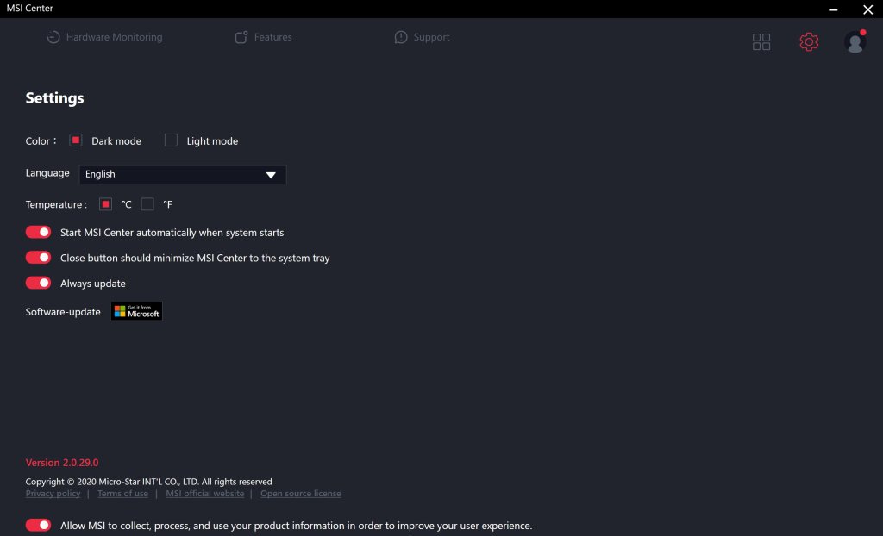883x536 pixels.
Task: Click the Features tab icon
Action: [241, 37]
